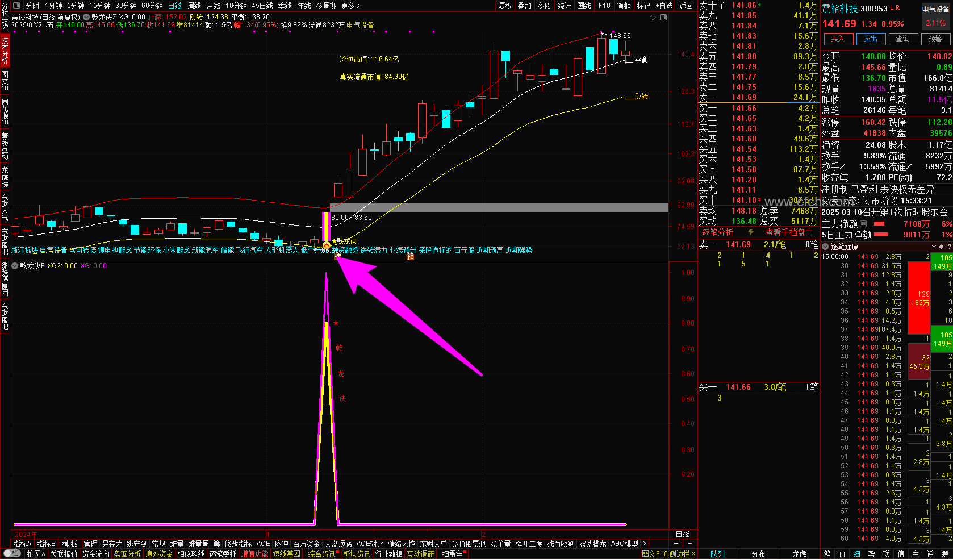Select the 60分钟 period

point(152,6)
